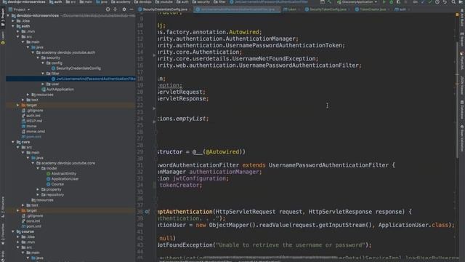Click the Build hammer icon
465x262 pixels.
329,2
